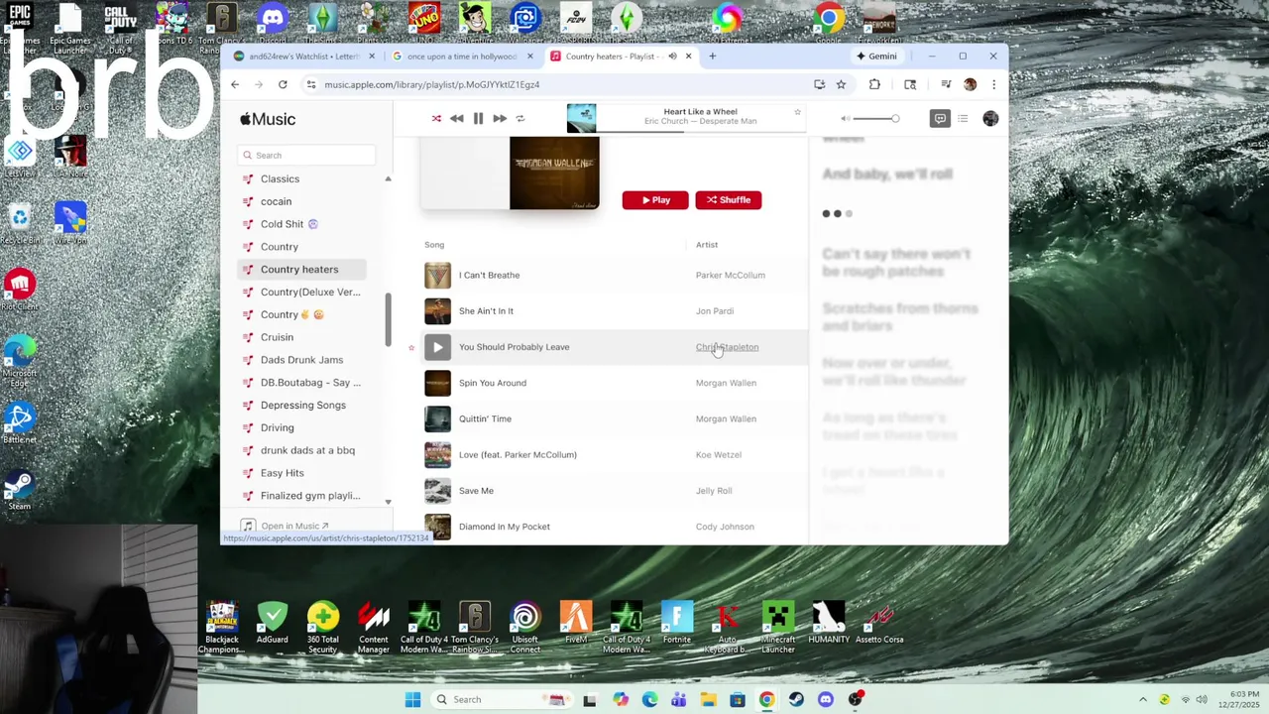Switch to the Letterboxd Watchlist tab
Image resolution: width=1269 pixels, height=714 pixels.
pos(302,57)
